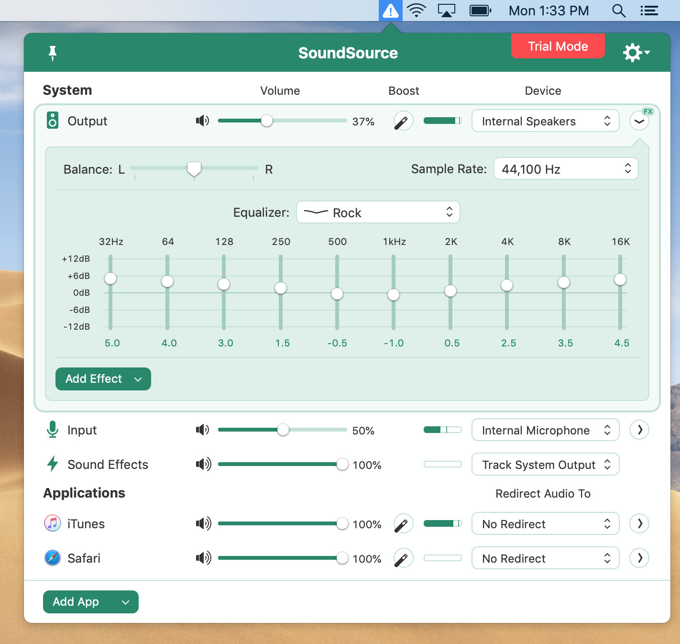680x644 pixels.
Task: Click the Safari app icon
Action: click(53, 558)
